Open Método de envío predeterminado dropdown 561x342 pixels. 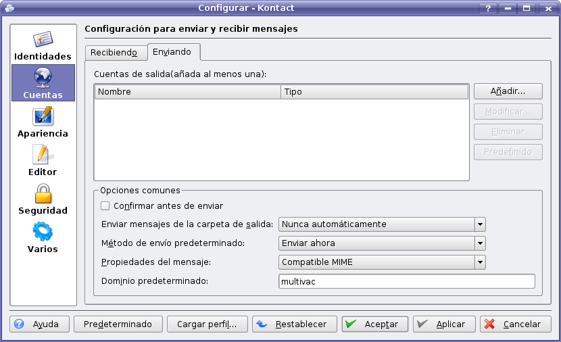click(382, 243)
